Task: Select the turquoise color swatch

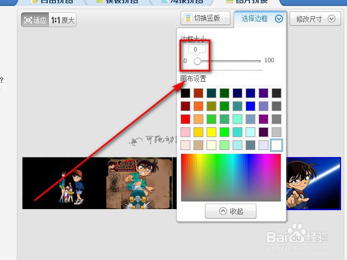Action: tap(237, 132)
